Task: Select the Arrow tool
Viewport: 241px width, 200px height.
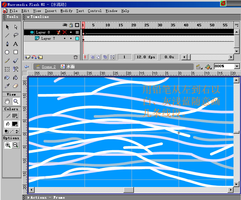Action: (7, 27)
